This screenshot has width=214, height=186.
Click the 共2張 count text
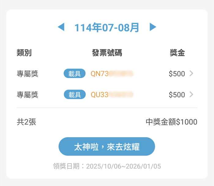[26, 122]
